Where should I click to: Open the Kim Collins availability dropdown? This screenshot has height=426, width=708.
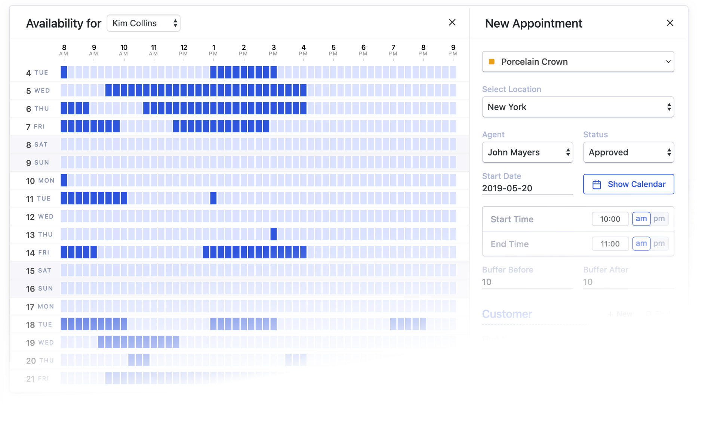144,23
